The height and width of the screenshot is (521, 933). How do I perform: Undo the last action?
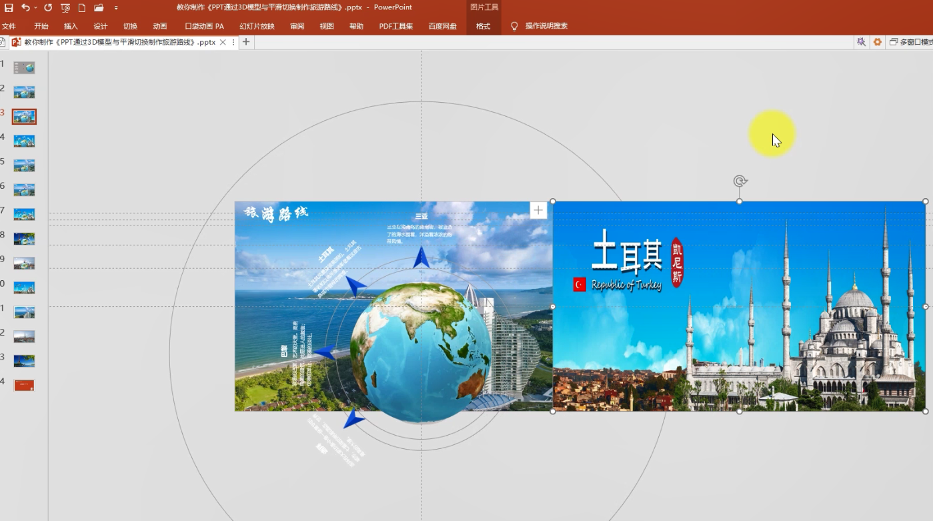click(x=25, y=7)
